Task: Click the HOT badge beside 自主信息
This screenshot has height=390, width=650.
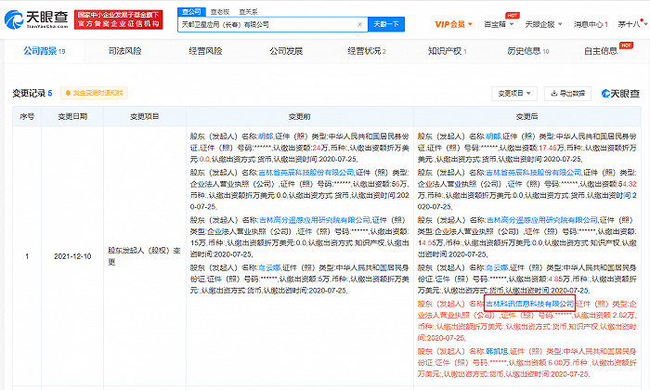Action: 626,45
